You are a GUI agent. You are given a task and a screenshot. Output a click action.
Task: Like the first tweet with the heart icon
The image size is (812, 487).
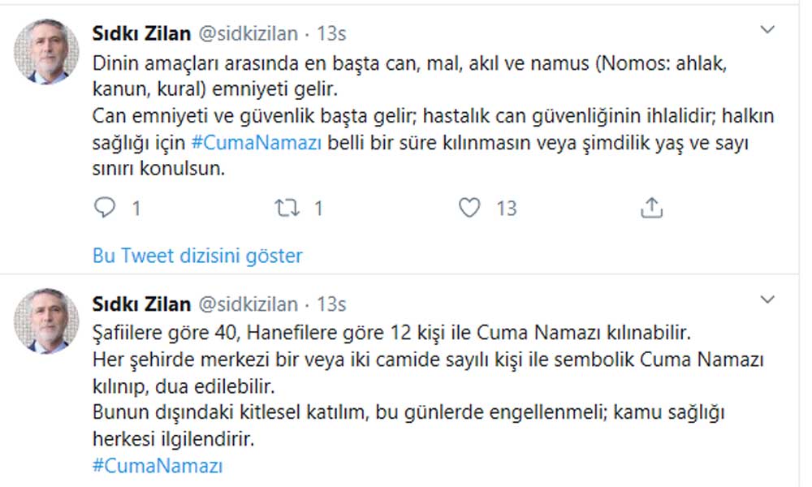(x=469, y=209)
